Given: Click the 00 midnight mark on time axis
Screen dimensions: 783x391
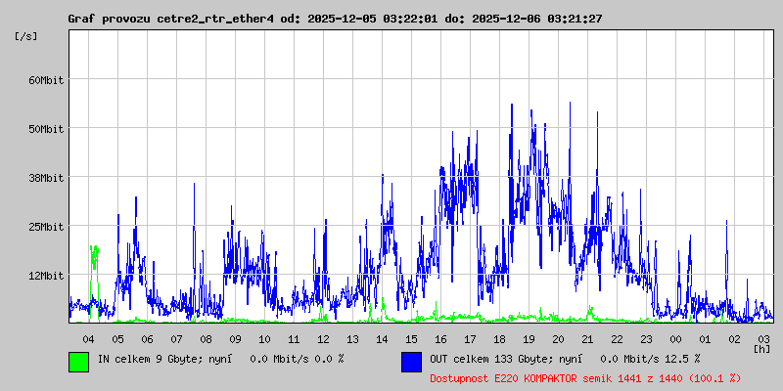Looking at the screenshot, I should coord(675,338).
